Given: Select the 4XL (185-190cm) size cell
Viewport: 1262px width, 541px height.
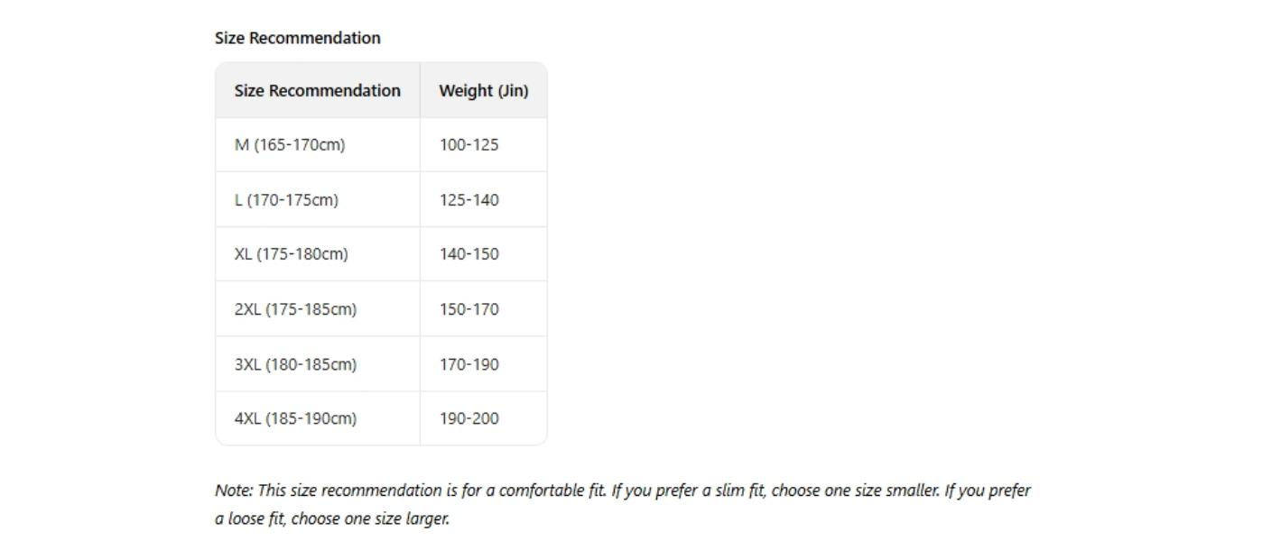Looking at the screenshot, I should coord(295,418).
